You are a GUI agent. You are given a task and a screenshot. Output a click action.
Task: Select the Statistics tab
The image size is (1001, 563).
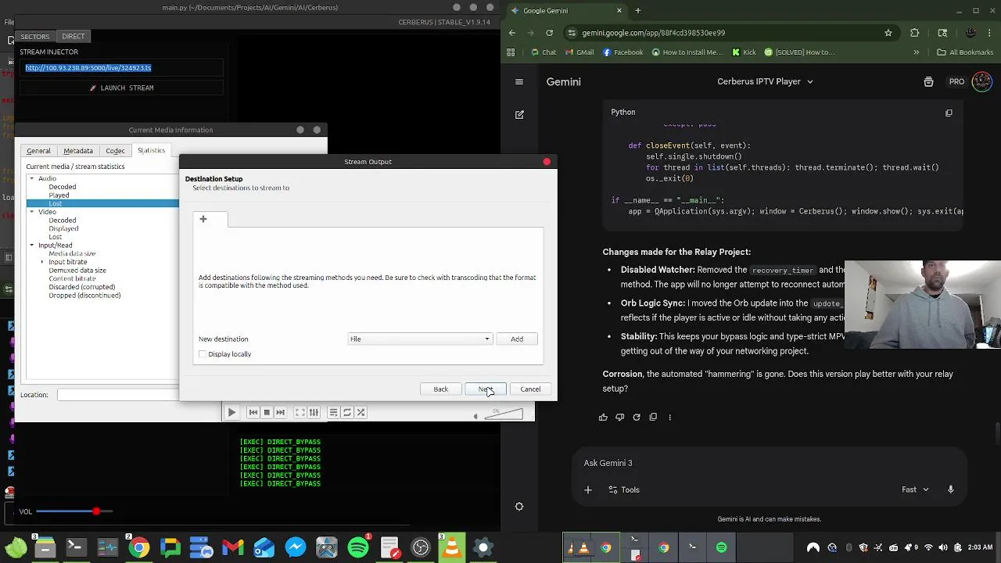pos(151,150)
